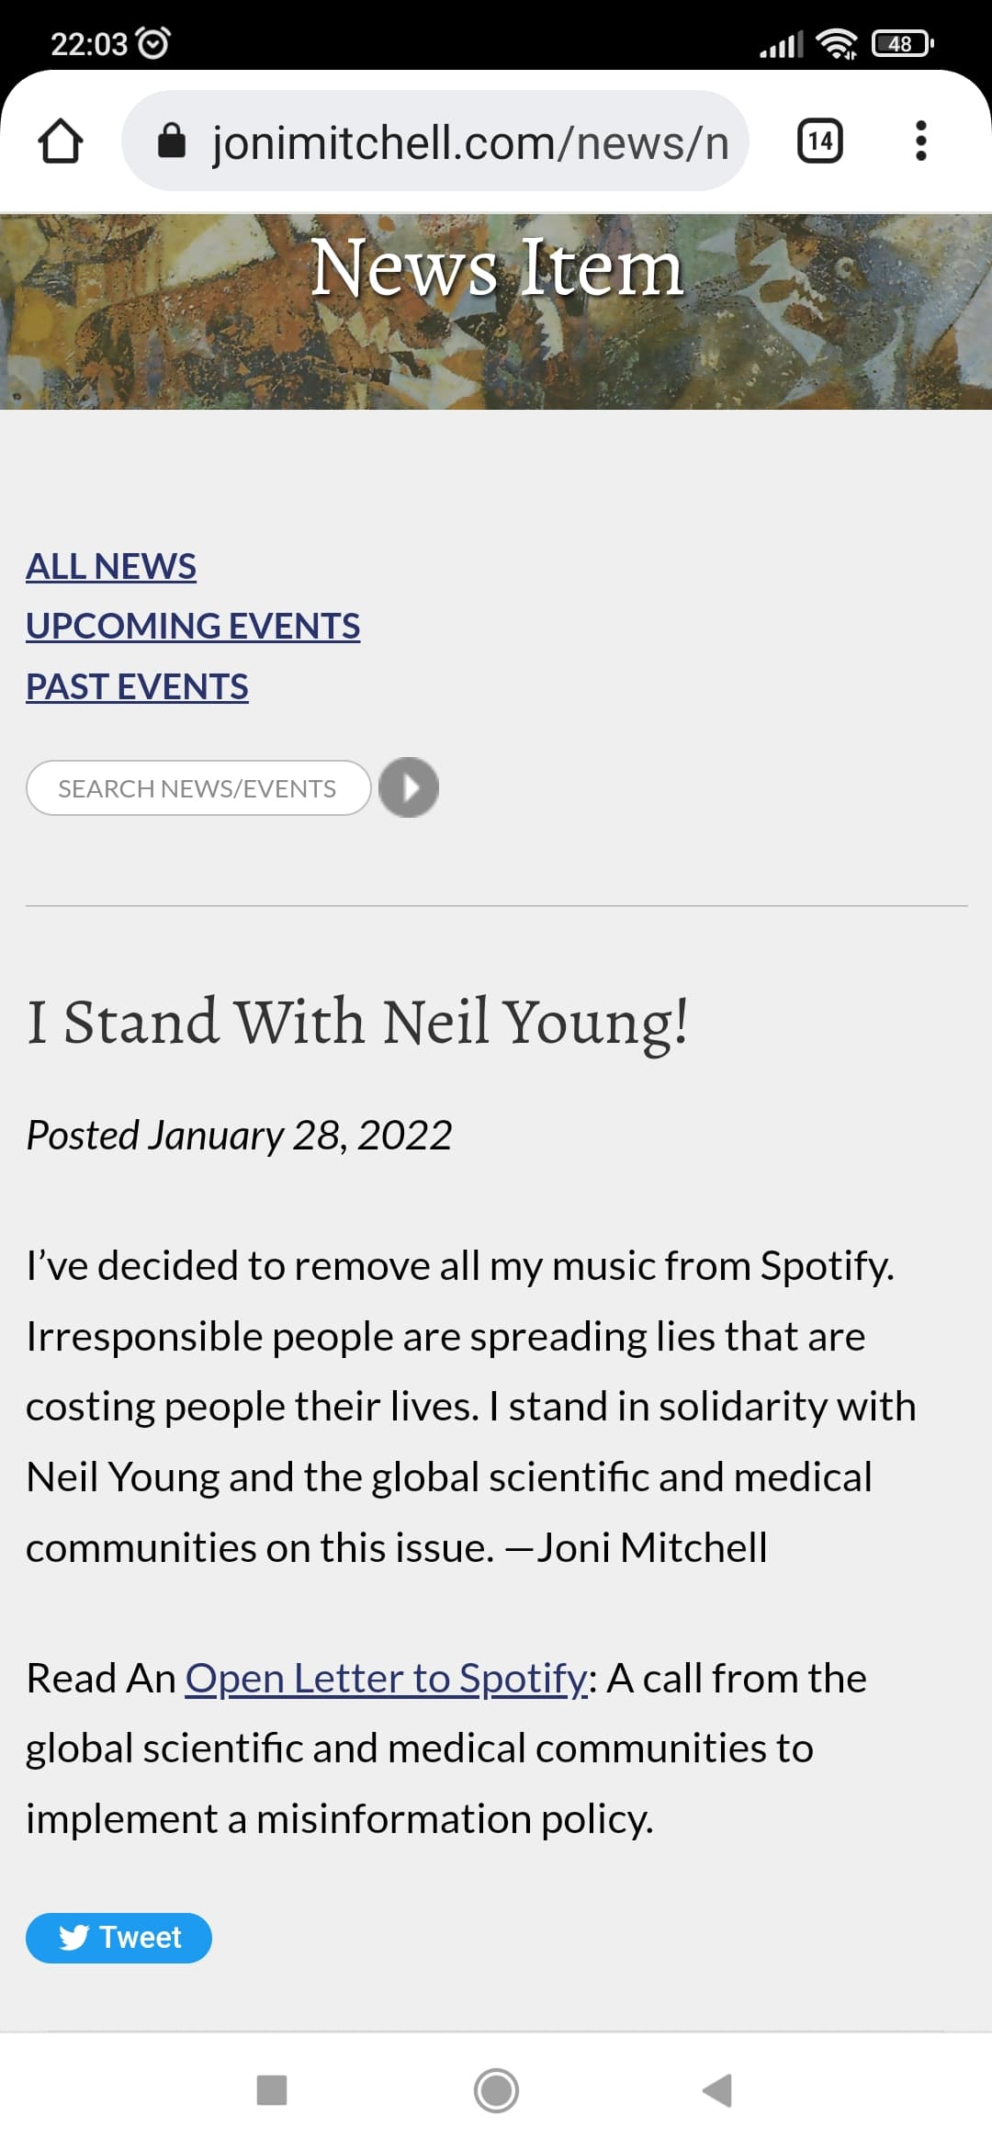
Task: Go to the ALL NEWS section
Action: (x=111, y=566)
